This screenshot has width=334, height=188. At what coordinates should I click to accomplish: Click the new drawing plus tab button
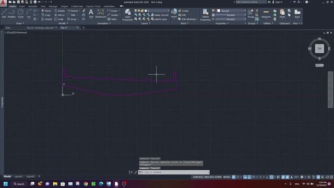(83, 28)
